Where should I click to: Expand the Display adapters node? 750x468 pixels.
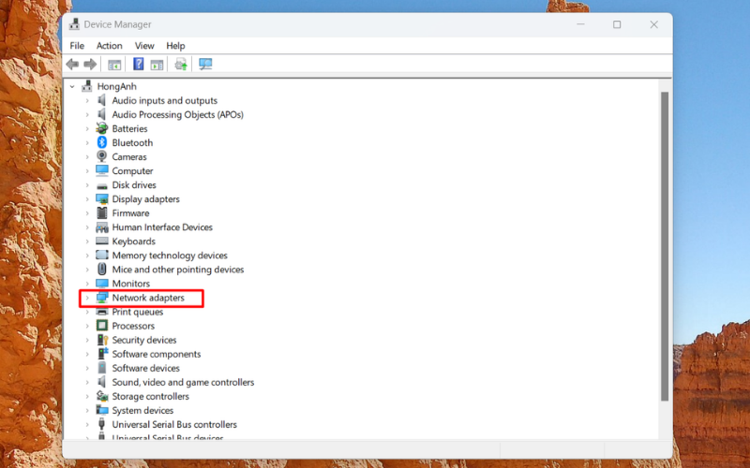pyautogui.click(x=87, y=199)
